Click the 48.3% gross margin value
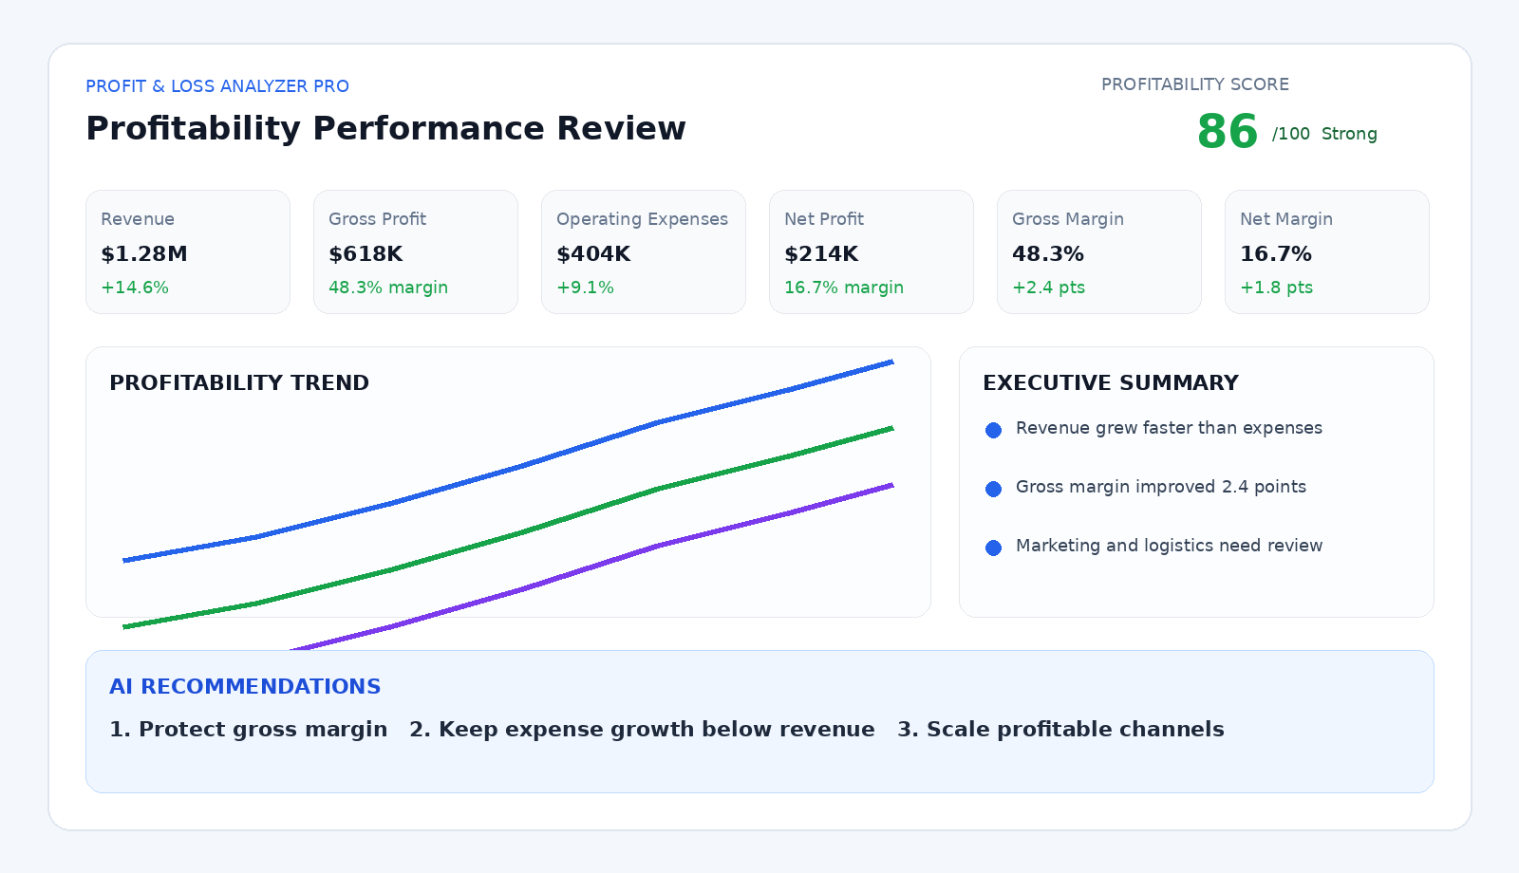1519x873 pixels. pyautogui.click(x=1048, y=254)
